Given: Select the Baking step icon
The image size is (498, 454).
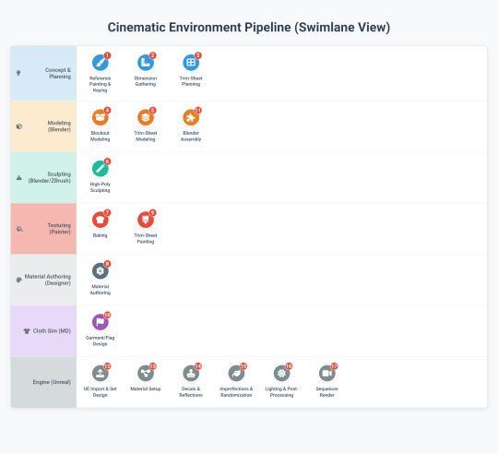Looking at the screenshot, I should [x=100, y=220].
